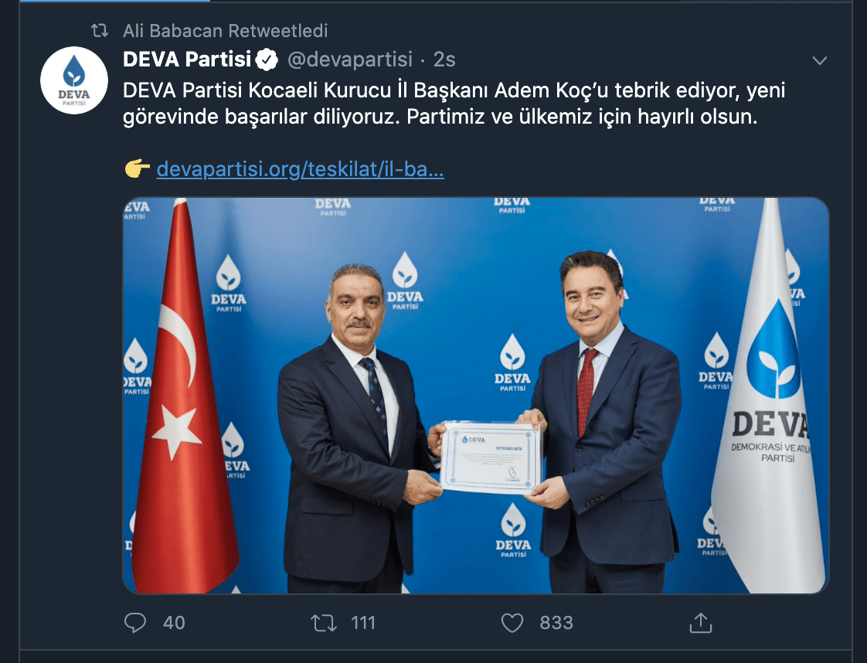Image resolution: width=867 pixels, height=663 pixels.
Task: Click the certificate held in the photo
Action: [x=491, y=457]
